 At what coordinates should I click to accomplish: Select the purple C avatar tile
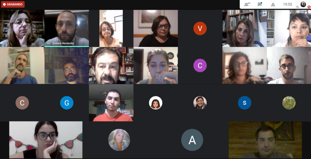coord(200,65)
